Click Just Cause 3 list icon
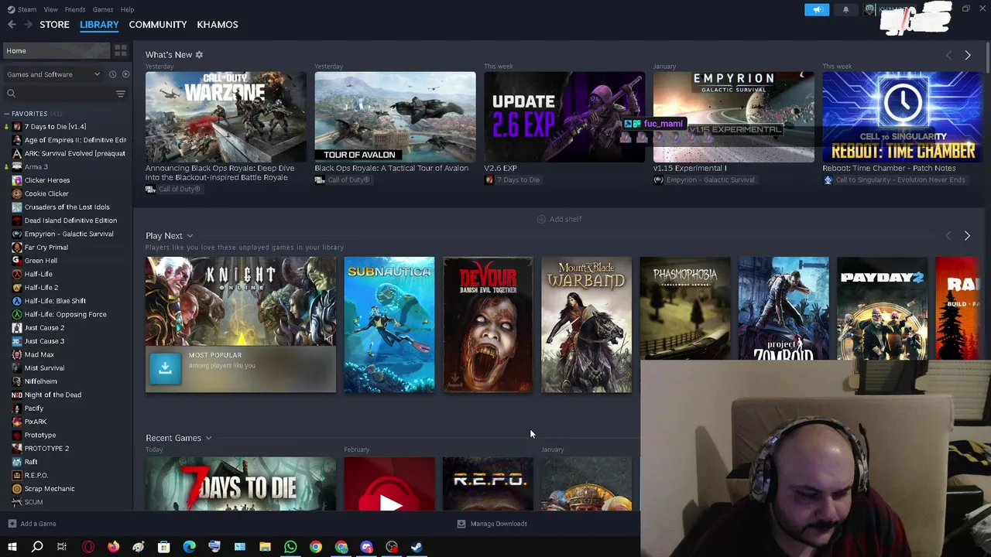This screenshot has width=991, height=557. (17, 341)
